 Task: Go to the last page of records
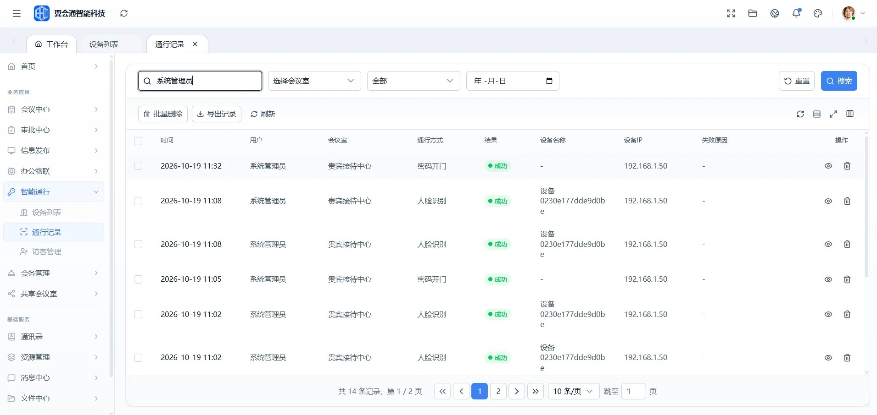click(x=536, y=391)
